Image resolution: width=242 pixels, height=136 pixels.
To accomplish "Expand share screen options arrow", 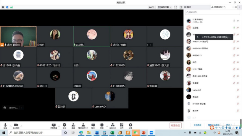I will pyautogui.click(x=59, y=126).
